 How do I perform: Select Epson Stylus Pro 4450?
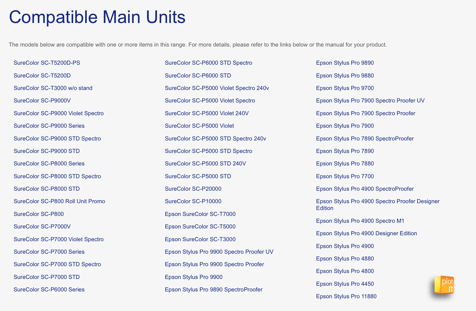pos(345,284)
